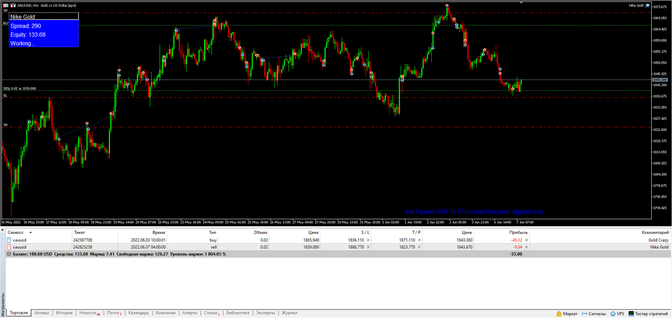Image resolution: width=672 pixels, height=318 pixels.
Task: Remove stop loss 1836.110 with its X
Action: pyautogui.click(x=368, y=240)
